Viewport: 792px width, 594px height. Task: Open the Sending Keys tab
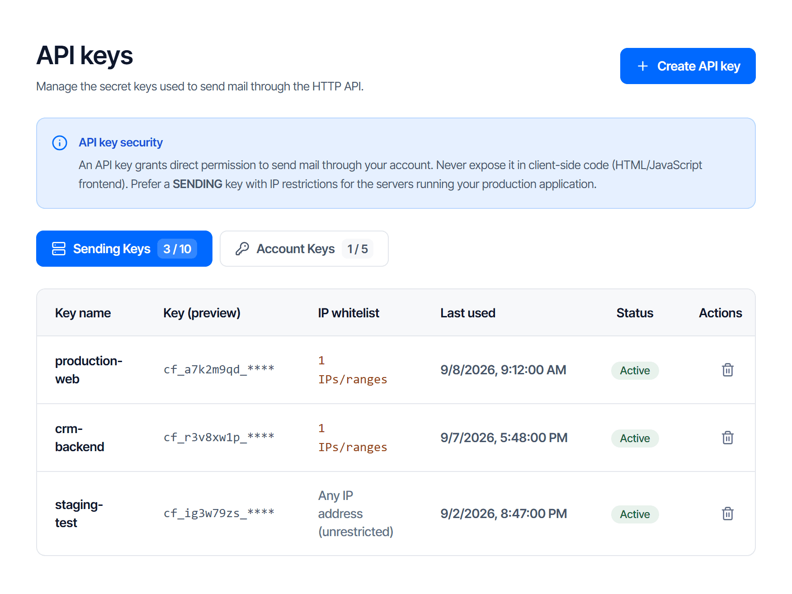click(124, 249)
